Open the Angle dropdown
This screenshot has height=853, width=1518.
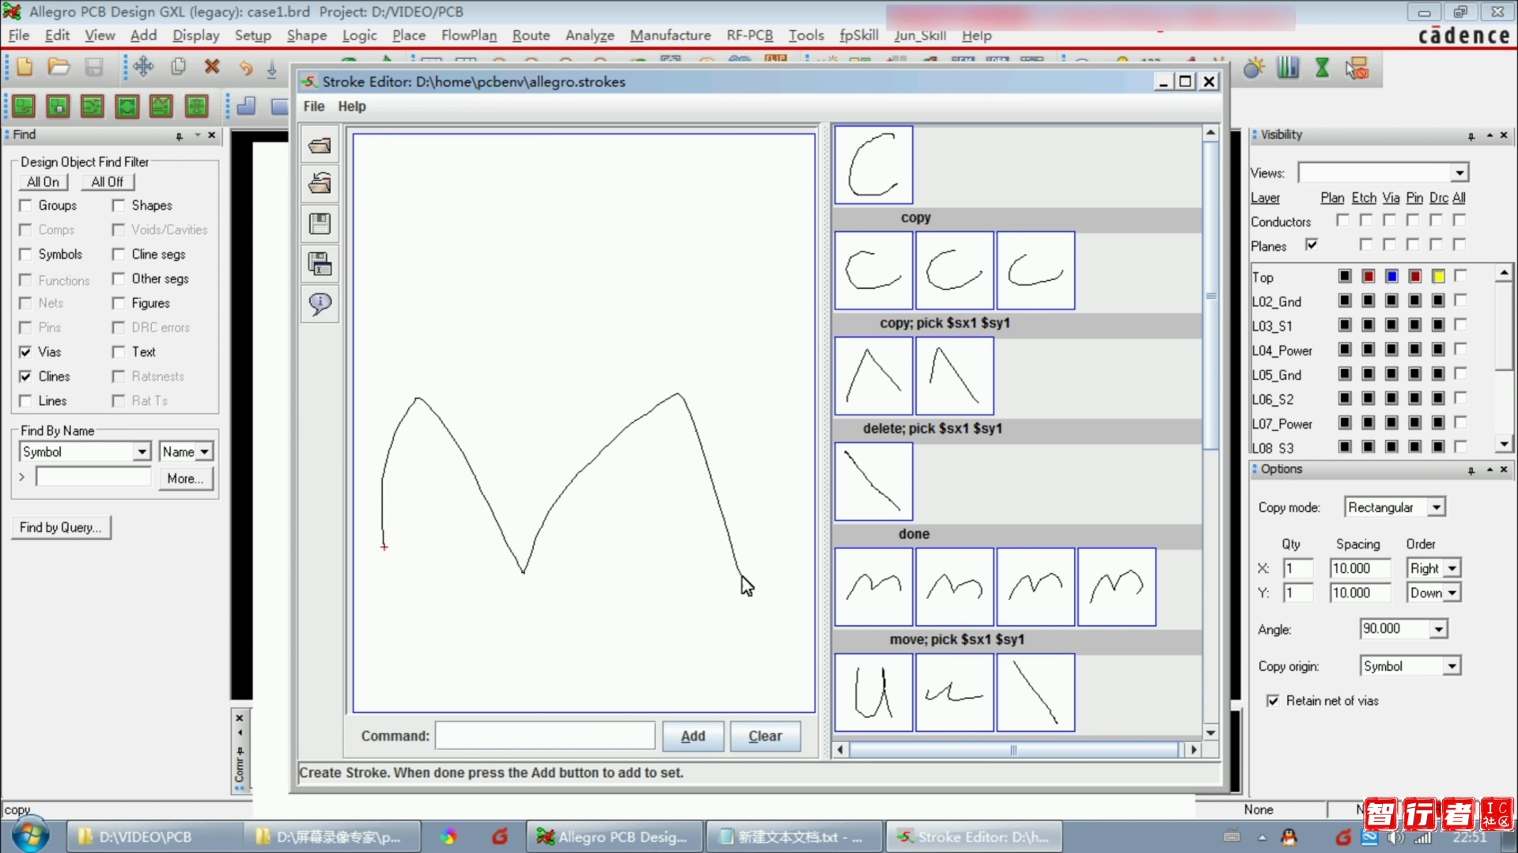tap(1438, 629)
